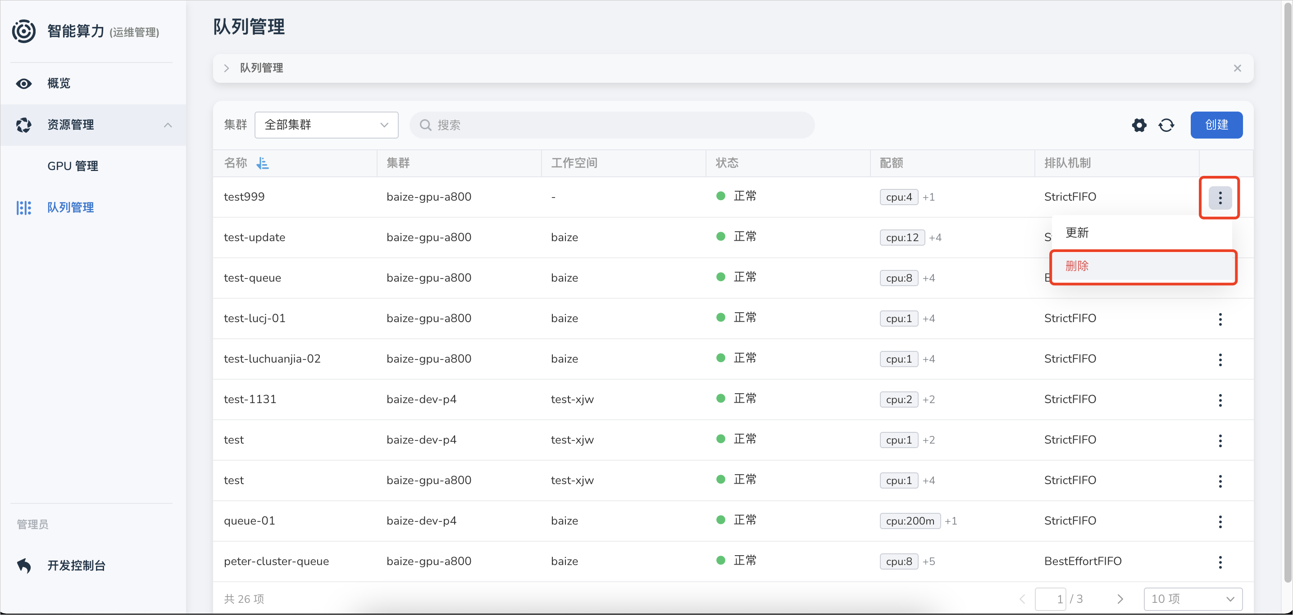Focus the 搜索 search field
Viewport: 1293px width, 615px height.
[611, 125]
